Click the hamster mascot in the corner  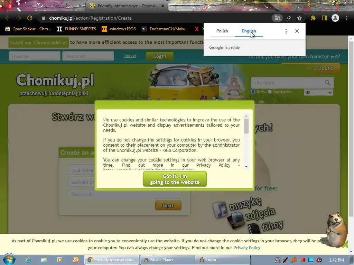(x=337, y=230)
